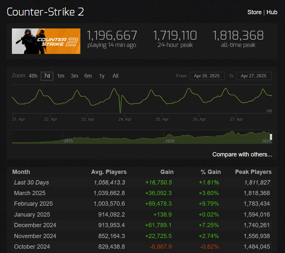Click the 2020 mark in navigator timeline

[x=170, y=141]
